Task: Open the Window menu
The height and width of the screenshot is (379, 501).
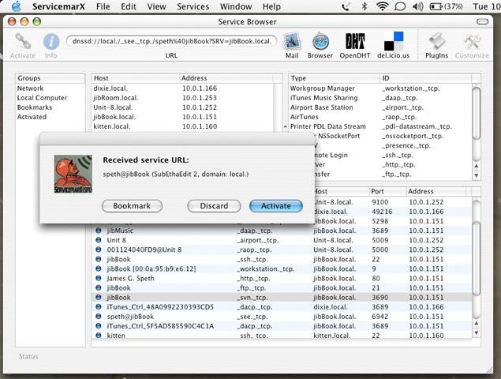Action: (235, 6)
